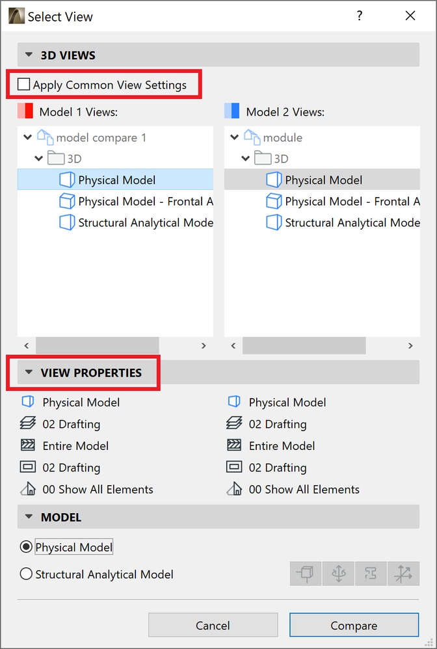
Task: Collapse the 3D VIEWS section
Action: [29, 55]
